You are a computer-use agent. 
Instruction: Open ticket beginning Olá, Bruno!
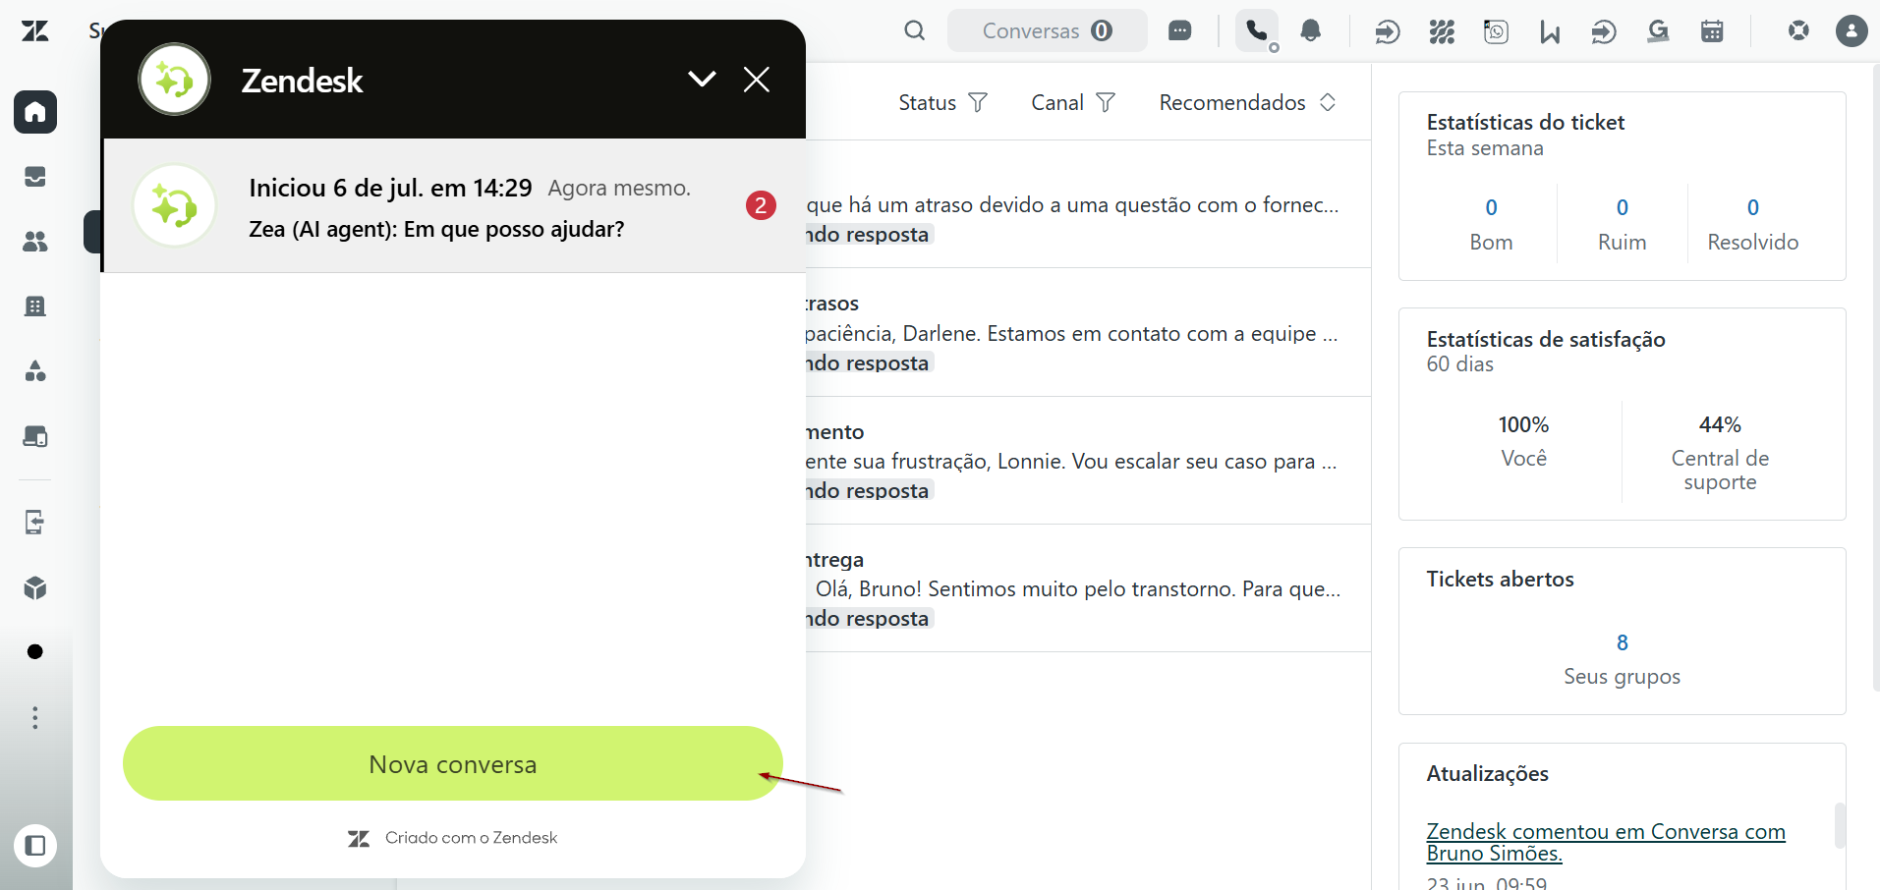coord(1088,588)
